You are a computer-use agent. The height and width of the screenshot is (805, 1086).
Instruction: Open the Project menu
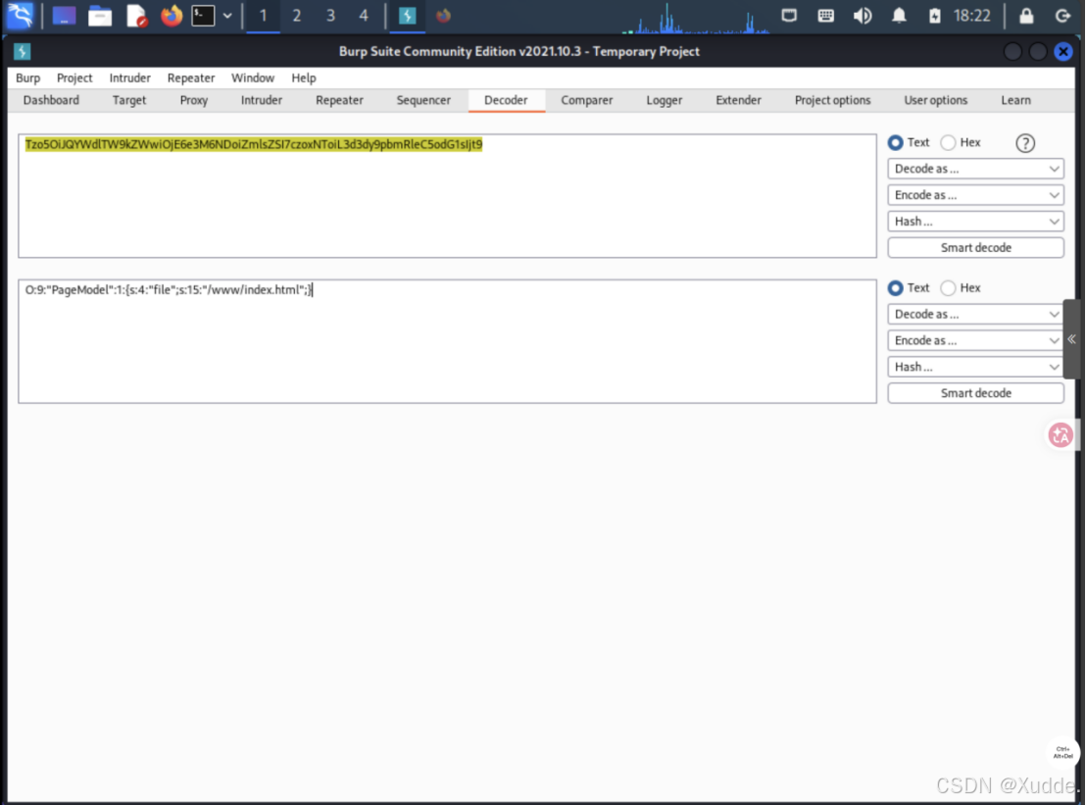(74, 77)
